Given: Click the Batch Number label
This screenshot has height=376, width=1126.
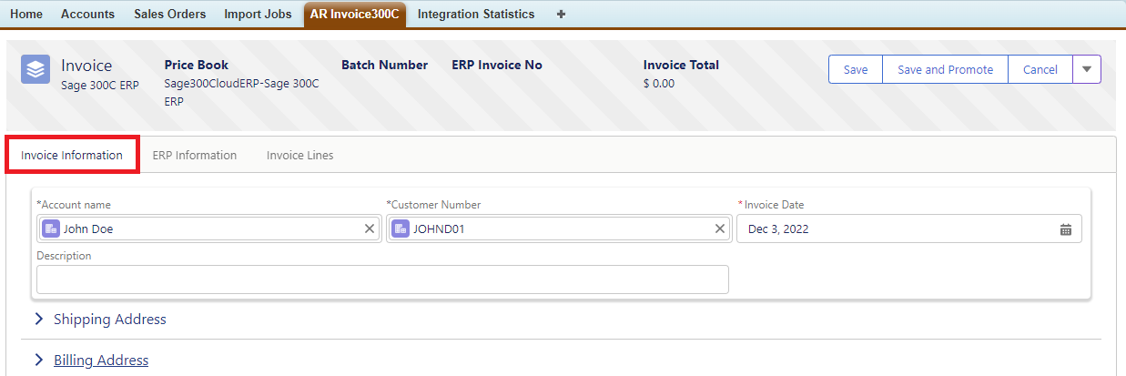Looking at the screenshot, I should [384, 65].
